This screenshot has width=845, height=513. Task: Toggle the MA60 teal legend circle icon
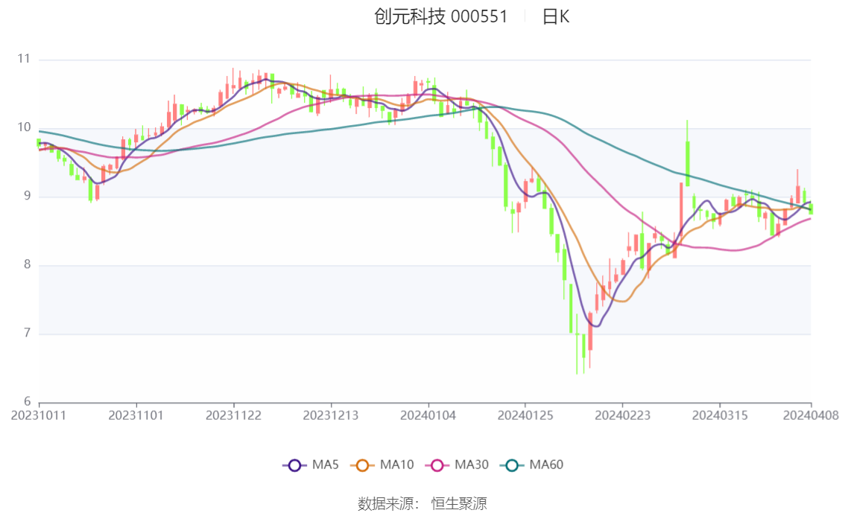512,465
